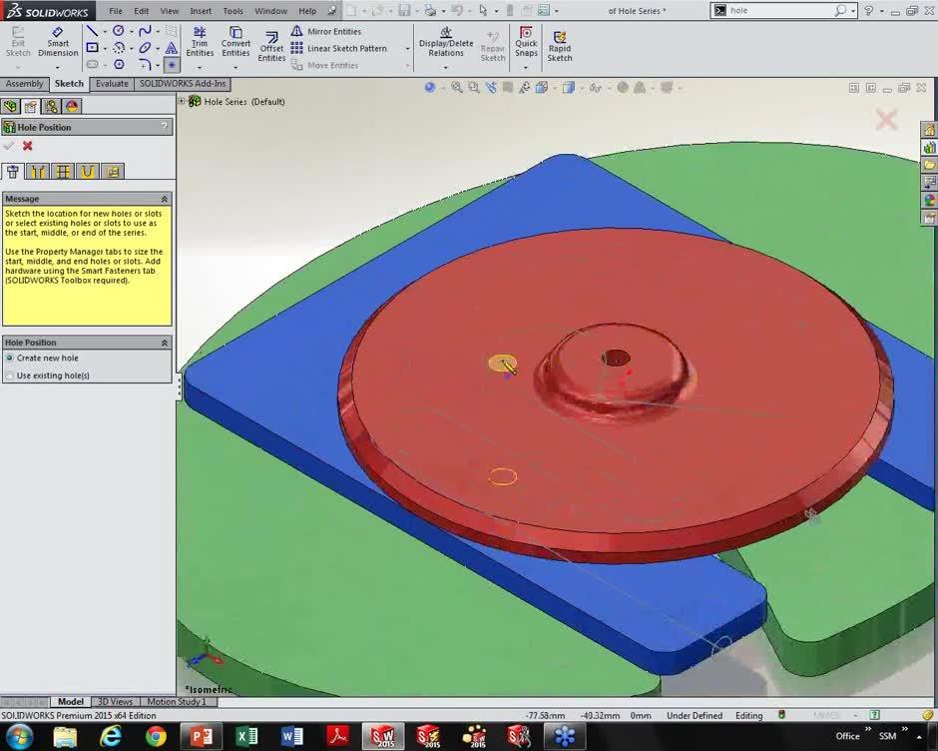This screenshot has height=751, width=938.
Task: Expand the Hole Series tree node
Action: (182, 102)
